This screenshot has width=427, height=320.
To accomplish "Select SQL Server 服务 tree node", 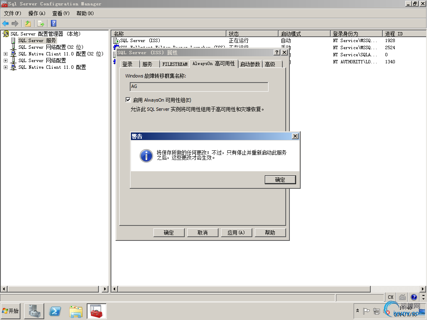I will click(x=37, y=40).
